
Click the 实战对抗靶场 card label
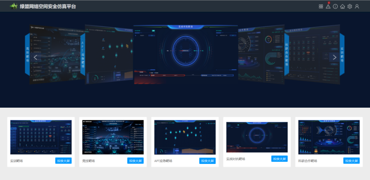tap(236, 159)
